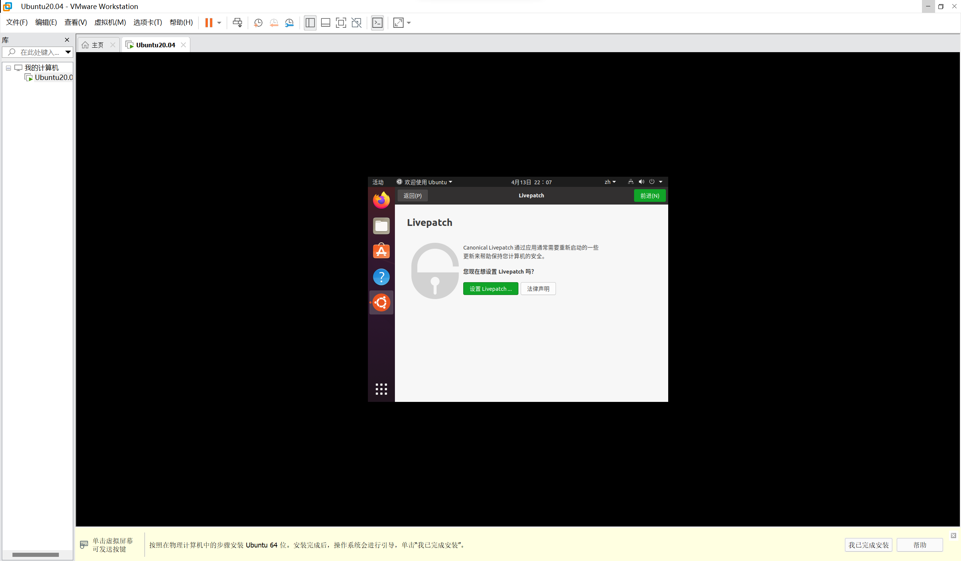
Task: Open the 帮助(H) menu
Action: [x=181, y=23]
